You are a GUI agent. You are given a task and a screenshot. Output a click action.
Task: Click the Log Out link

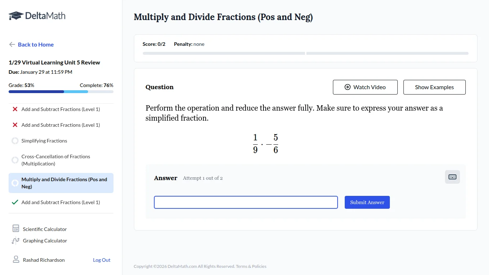101,260
